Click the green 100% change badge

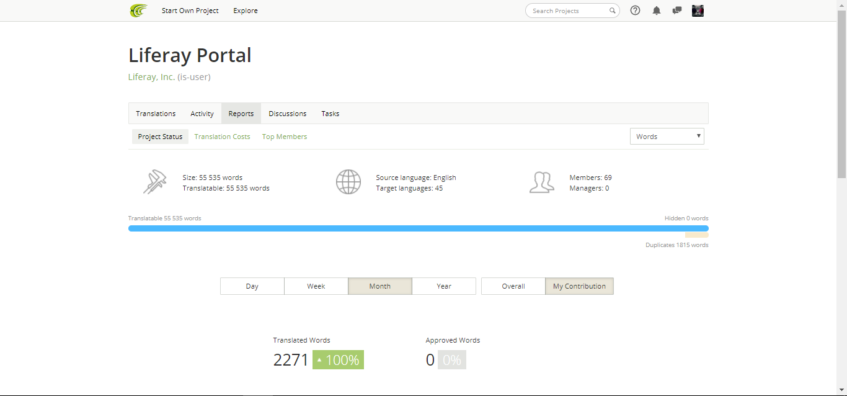click(338, 360)
